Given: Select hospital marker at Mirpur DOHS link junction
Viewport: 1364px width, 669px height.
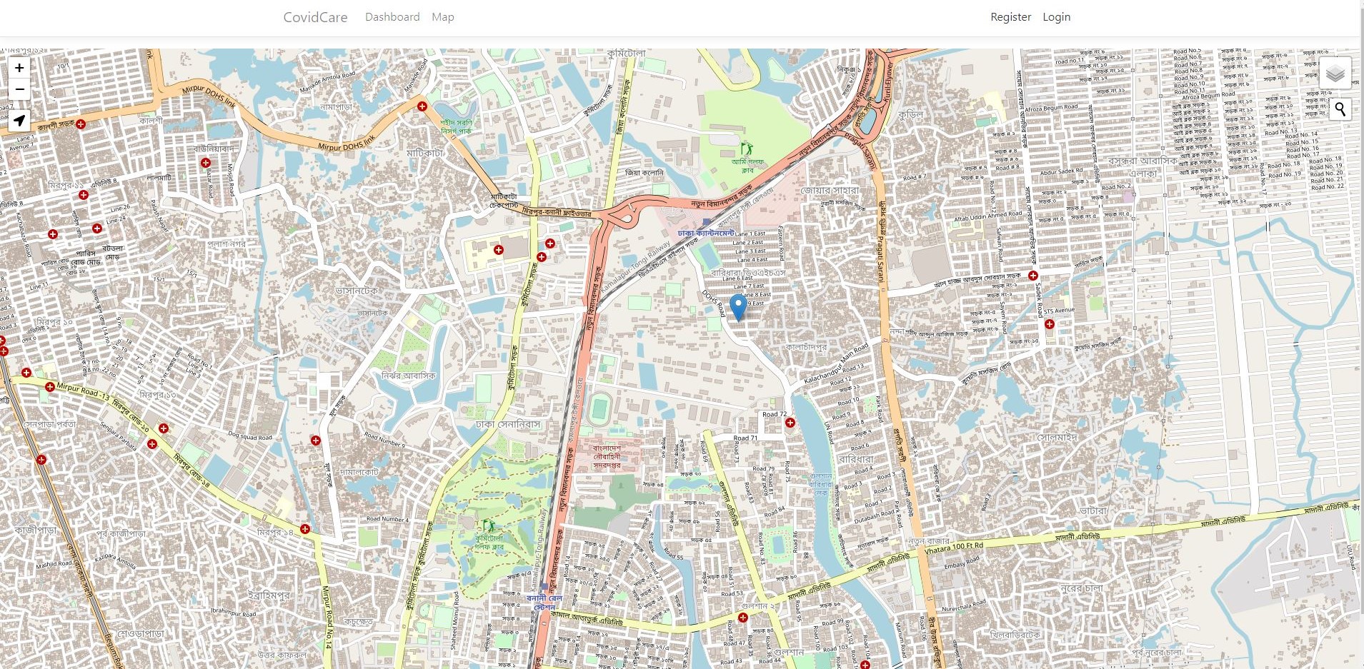Looking at the screenshot, I should click(422, 106).
